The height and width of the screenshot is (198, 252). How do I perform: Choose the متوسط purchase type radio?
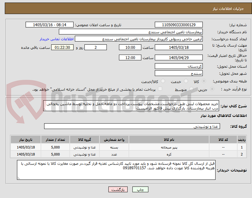(x=191, y=89)
